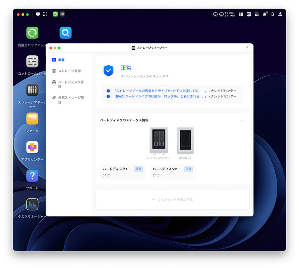
Task: Select the 概要 tab in the sidebar
Action: pyautogui.click(x=61, y=60)
